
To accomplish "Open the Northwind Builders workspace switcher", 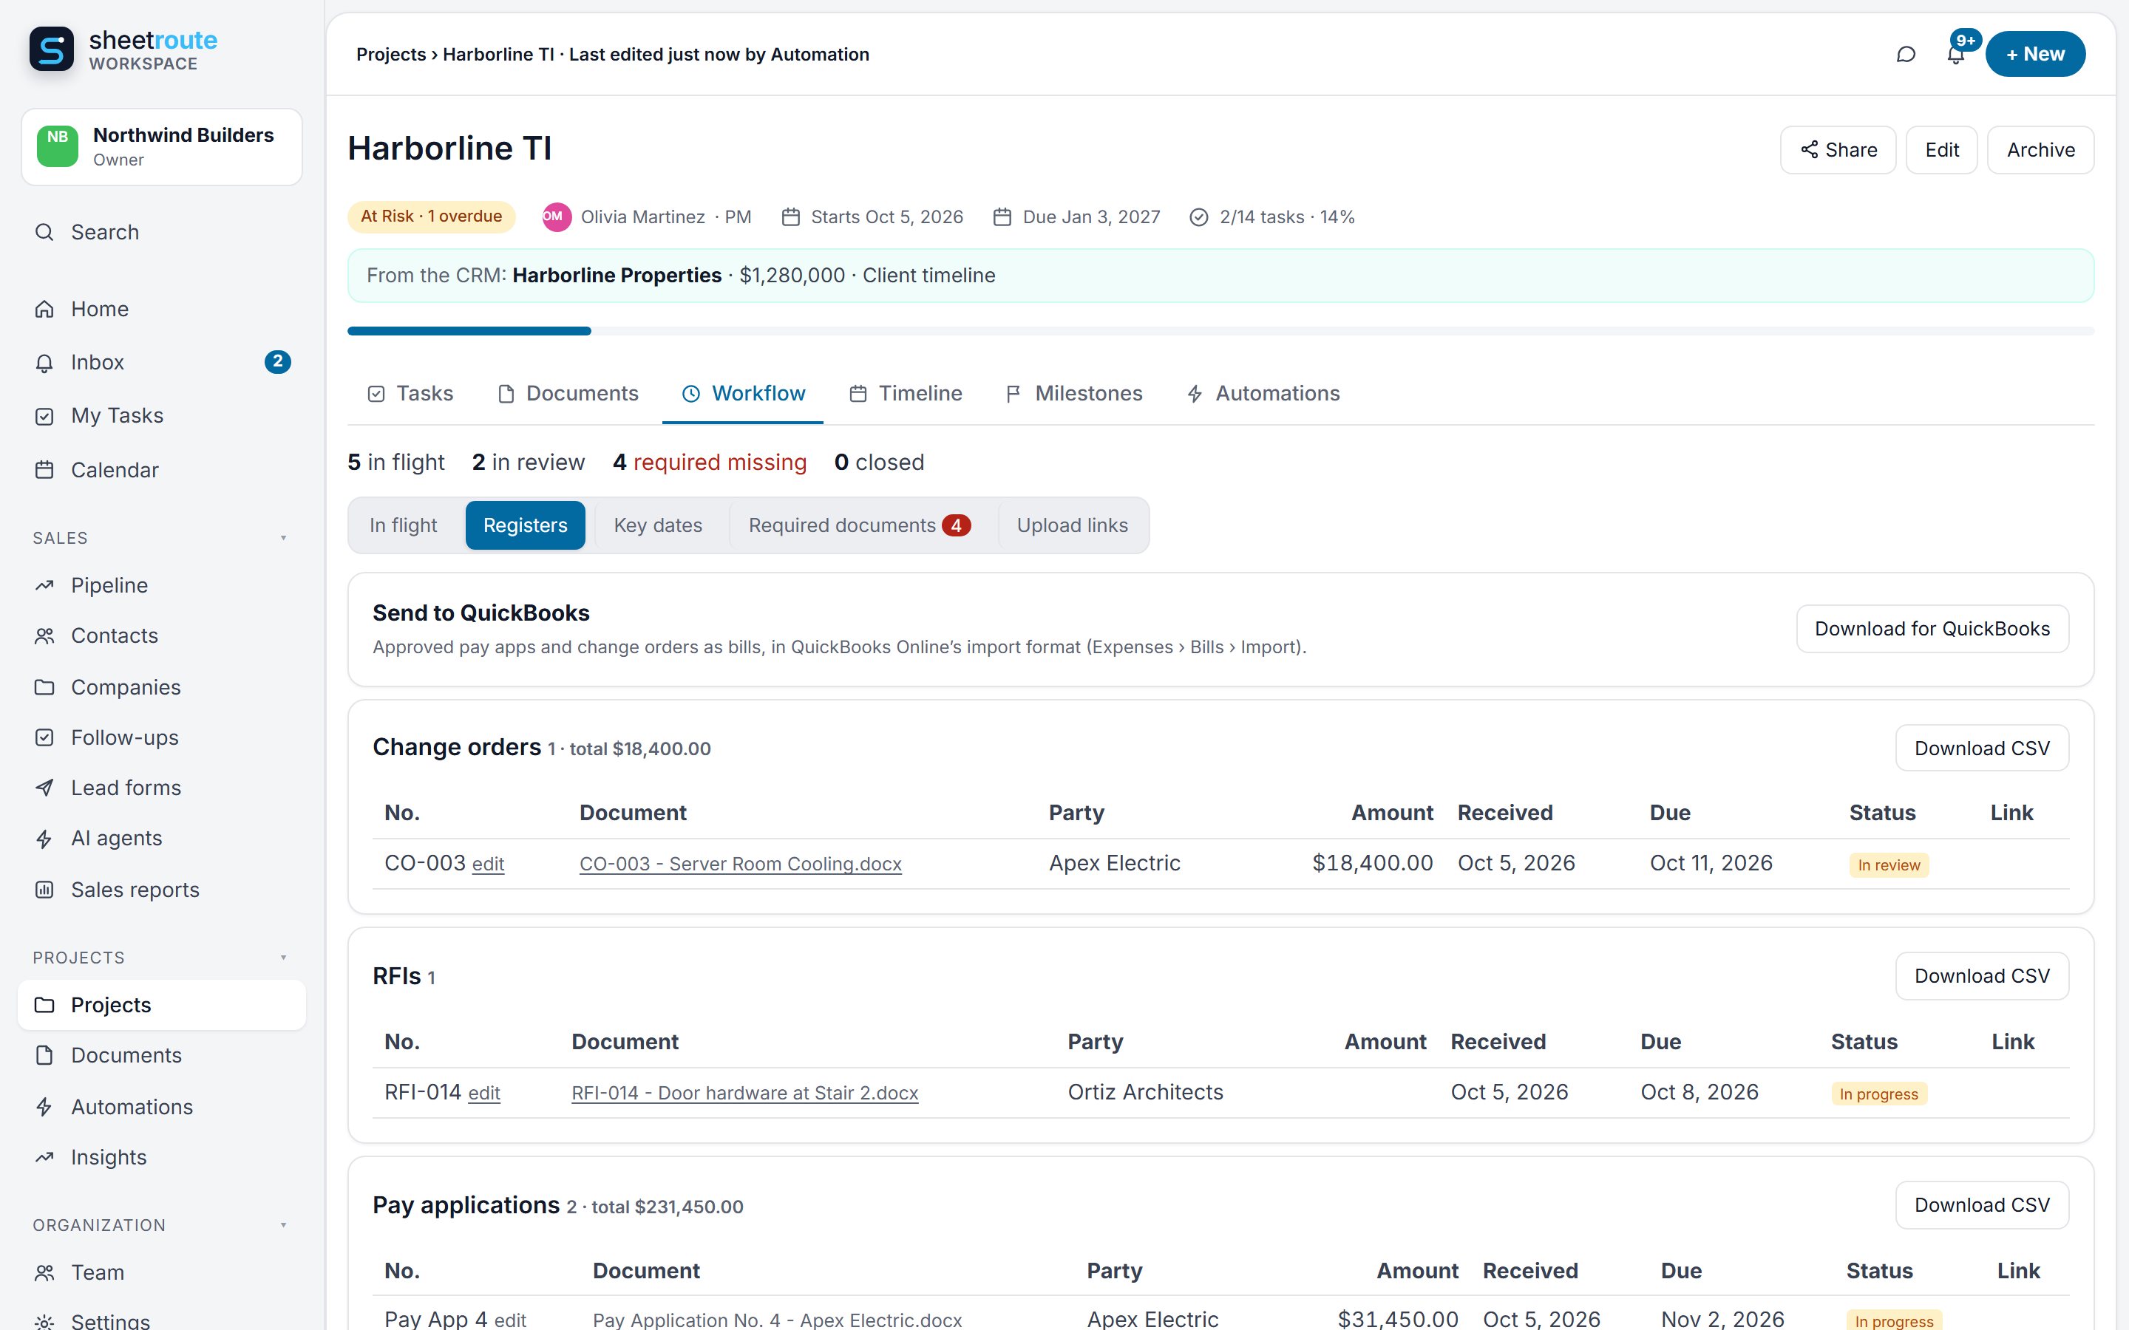I will pyautogui.click(x=162, y=147).
